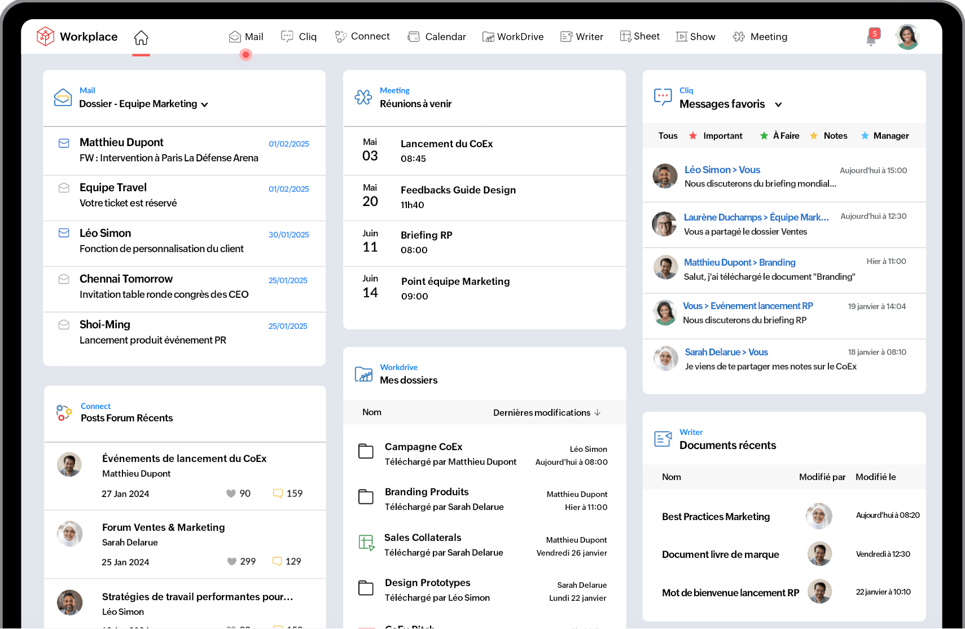
Task: Open WorkDrive from the top navigation
Action: [x=513, y=37]
